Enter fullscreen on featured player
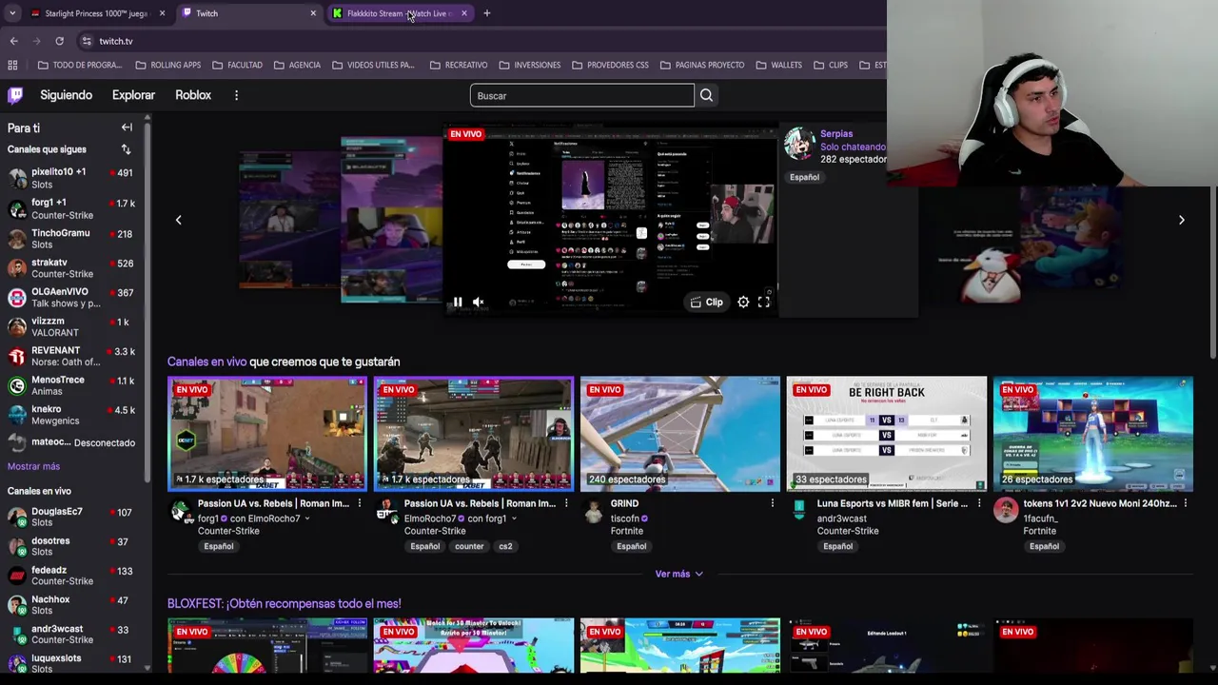This screenshot has width=1218, height=685. click(764, 303)
